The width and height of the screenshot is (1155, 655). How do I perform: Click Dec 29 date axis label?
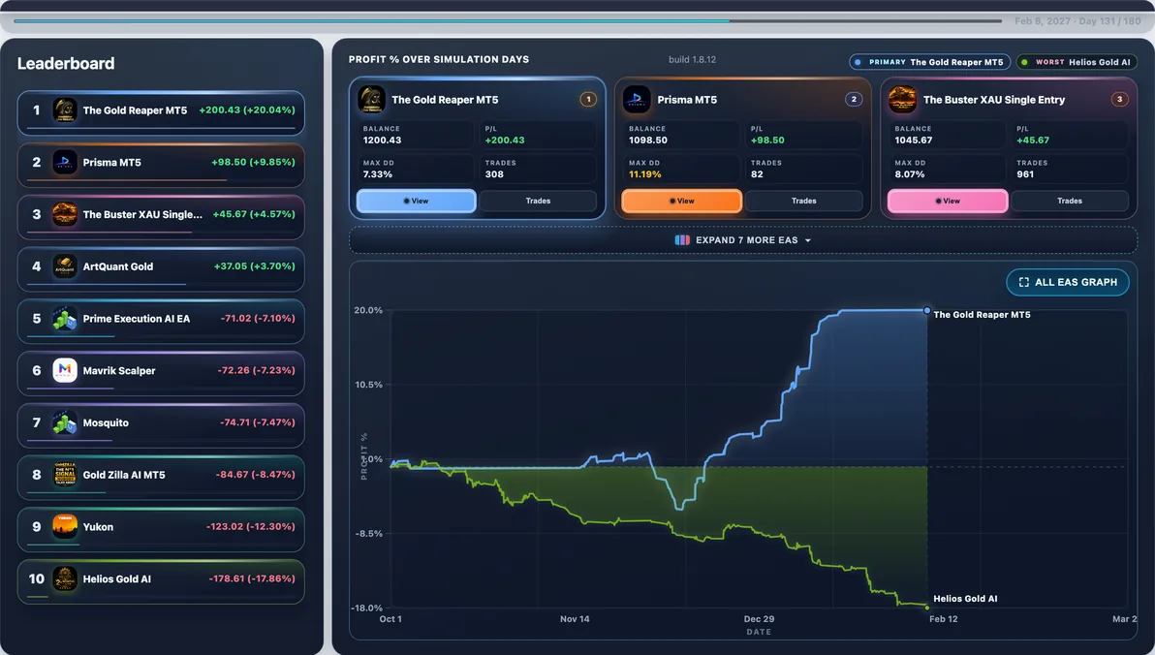click(759, 619)
